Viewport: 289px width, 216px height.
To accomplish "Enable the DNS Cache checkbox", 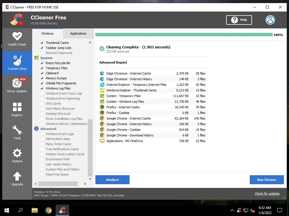I will [42, 103].
